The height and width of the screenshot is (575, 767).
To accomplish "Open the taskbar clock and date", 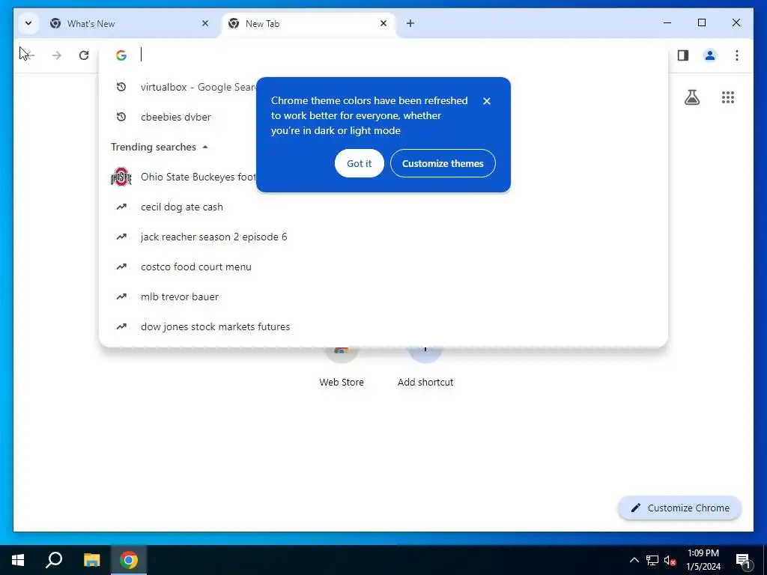I will (x=703, y=560).
